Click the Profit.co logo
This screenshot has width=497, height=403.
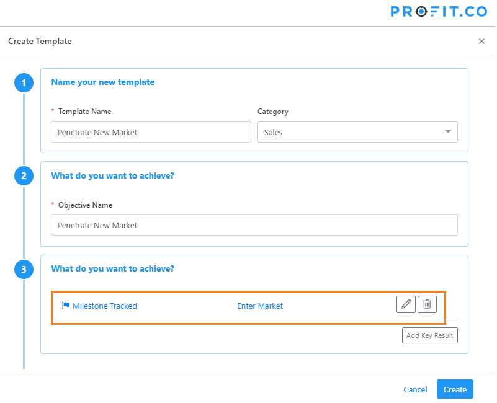pos(439,12)
